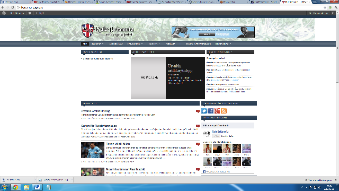
Task: Expand the last navigation bar dropdown menu
Action: click(x=224, y=44)
